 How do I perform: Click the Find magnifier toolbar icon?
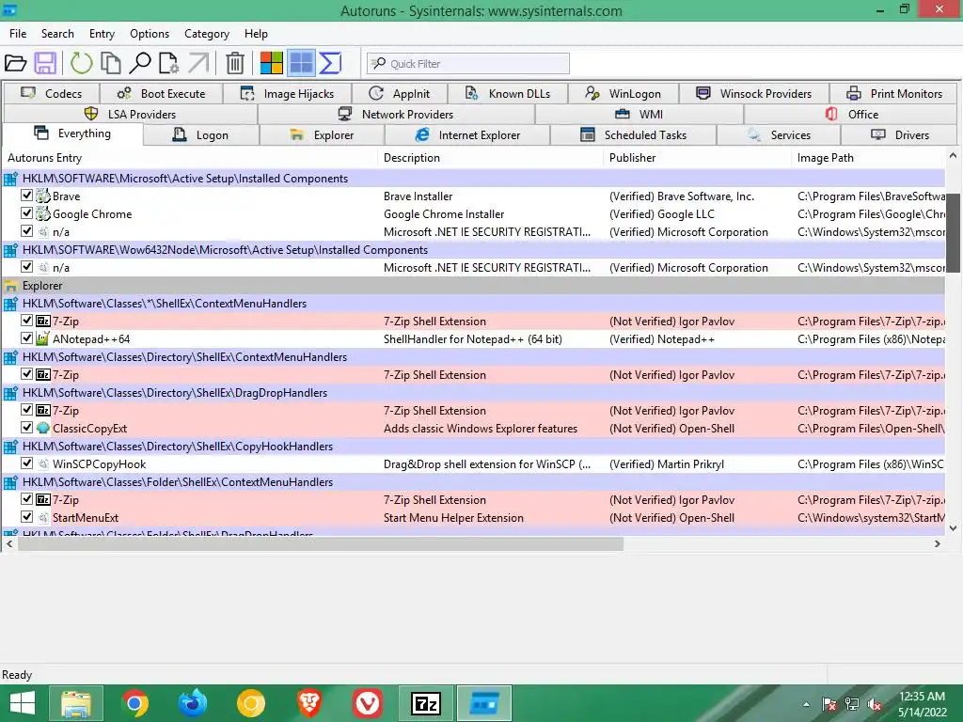tap(141, 63)
